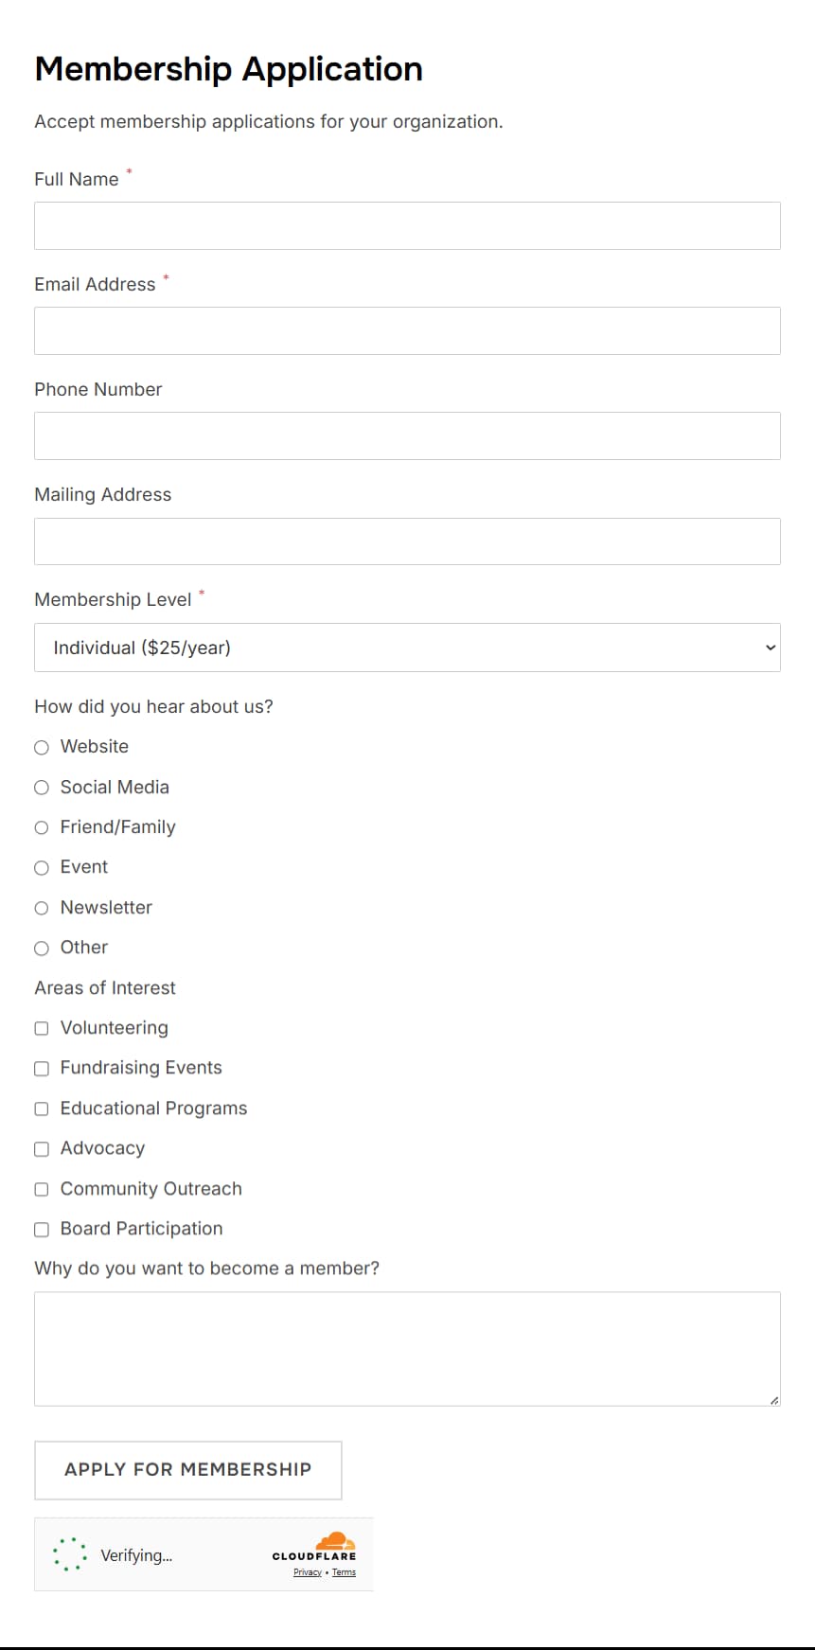Screen dimensions: 815x1650
Task: Choose Social Media as how you heard
Action: (x=42, y=787)
